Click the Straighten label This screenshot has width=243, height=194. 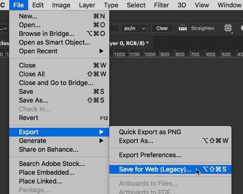pyautogui.click(x=203, y=28)
